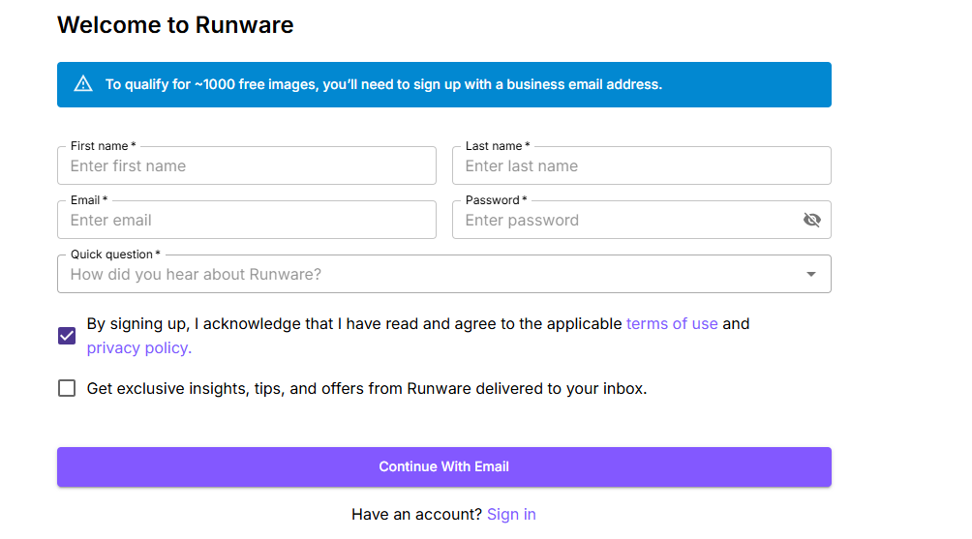Open the privacy policy link

(x=138, y=348)
